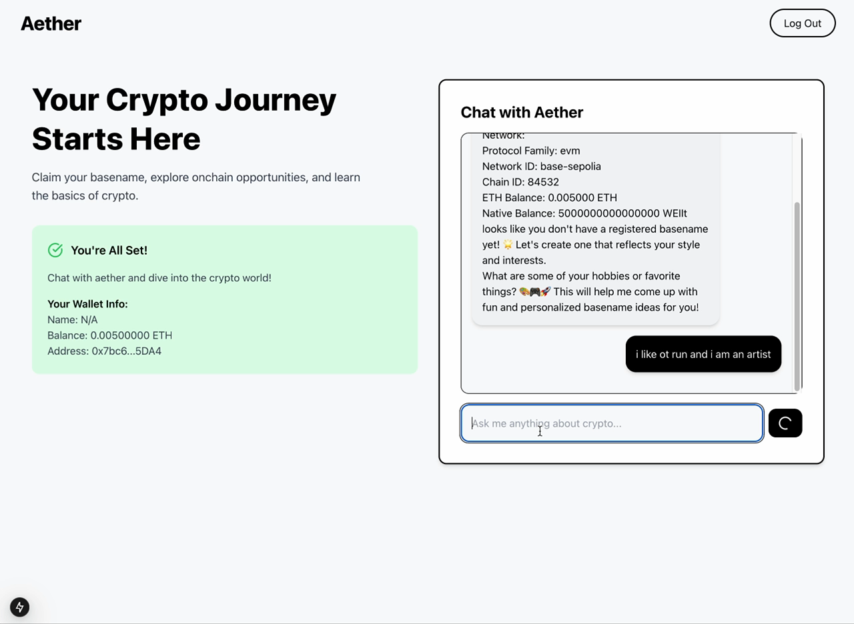Click the 'Your Crypto Journey Starts Here' headline
The width and height of the screenshot is (854, 624).
pos(184,119)
